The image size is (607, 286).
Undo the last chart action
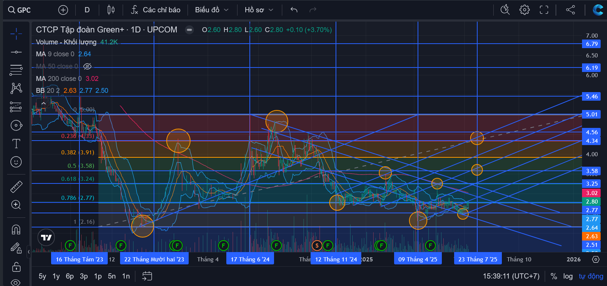pyautogui.click(x=294, y=10)
